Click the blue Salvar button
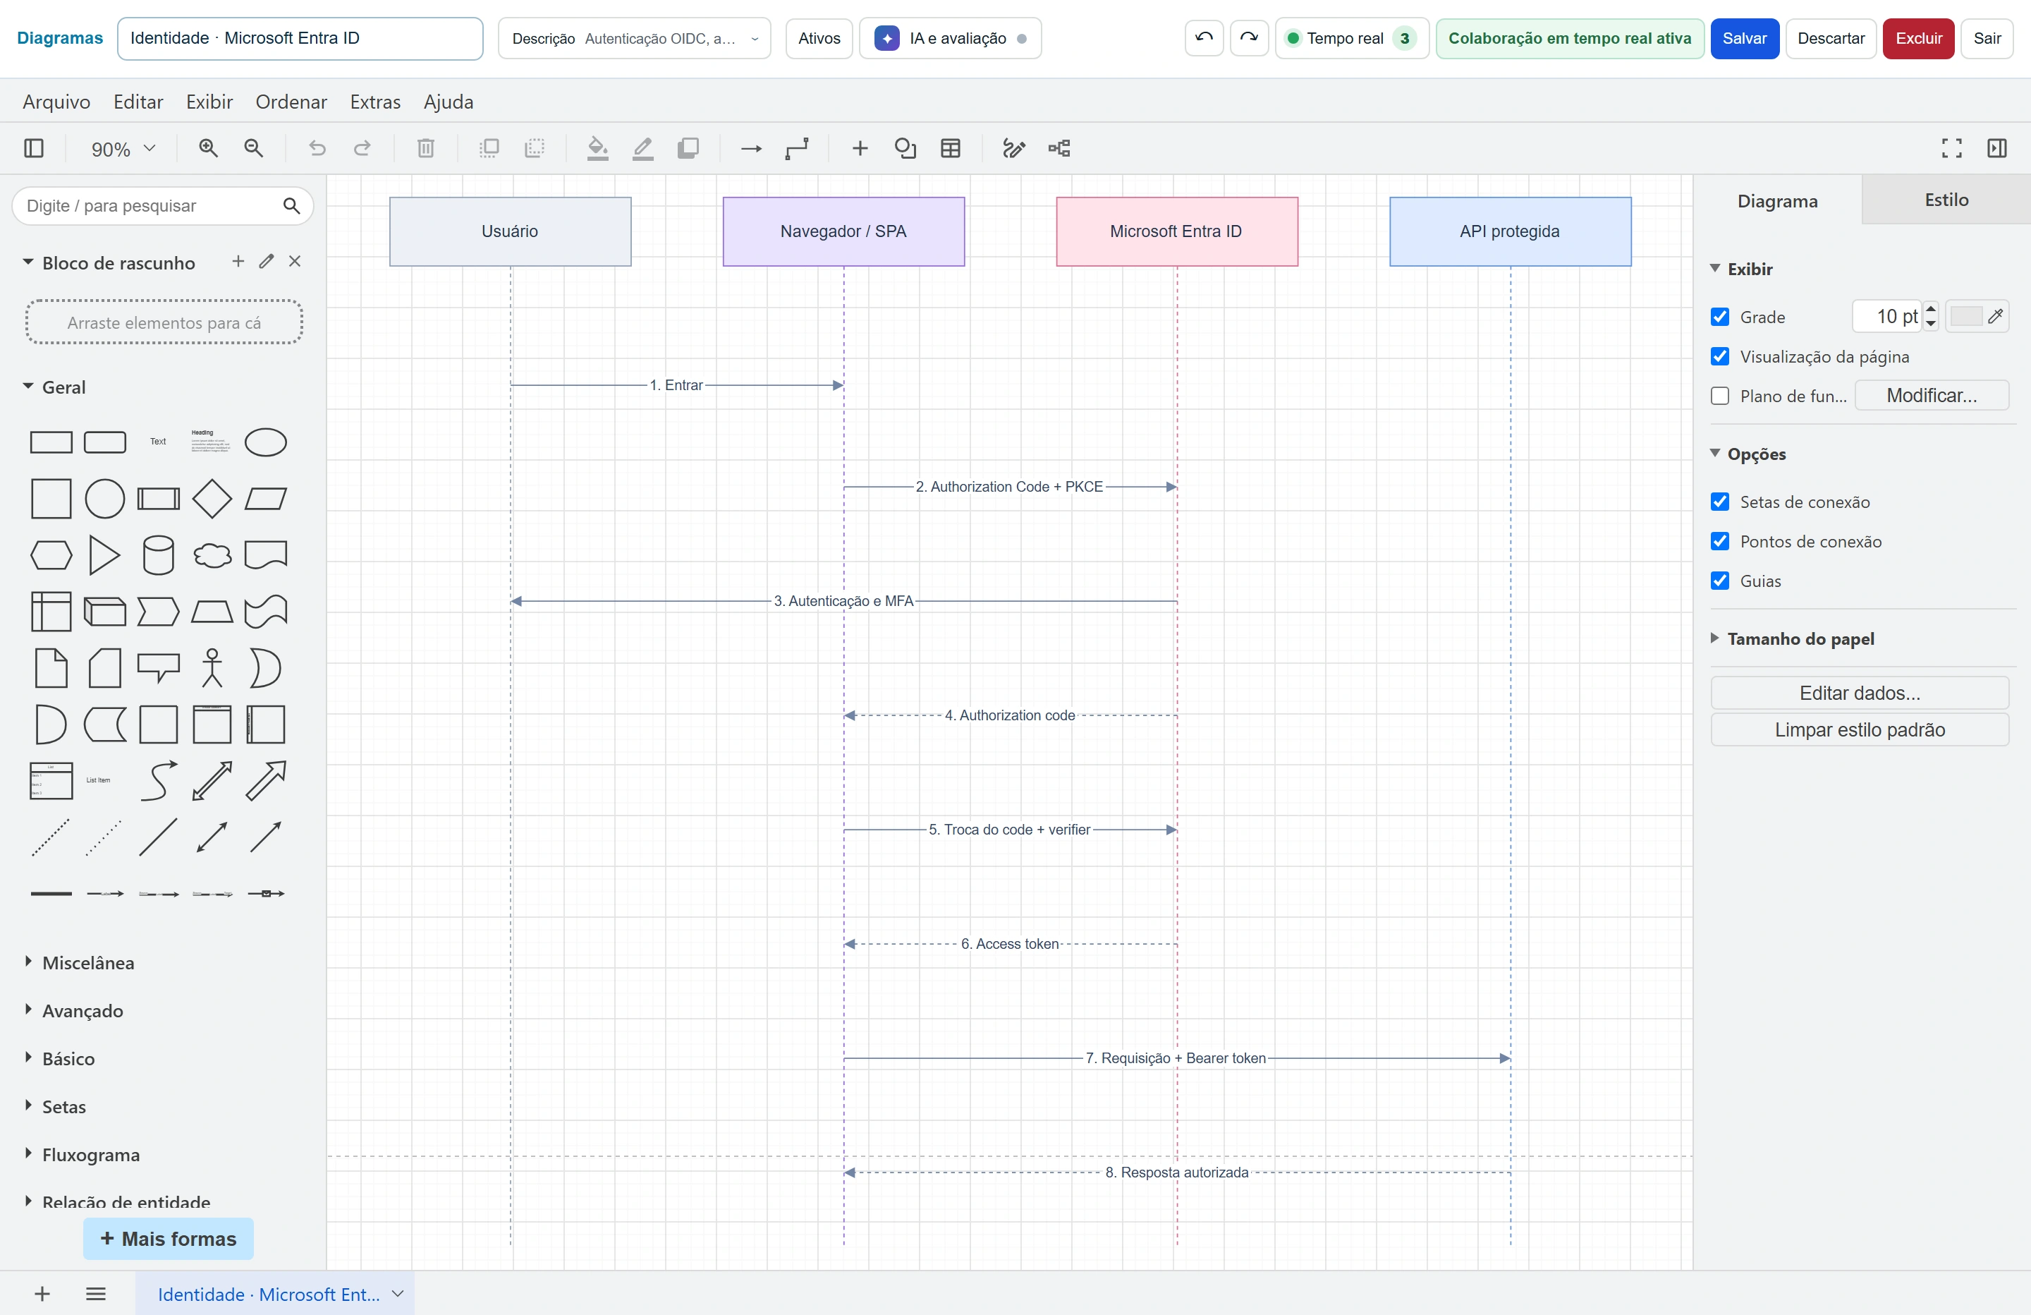This screenshot has height=1315, width=2031. pyautogui.click(x=1744, y=38)
